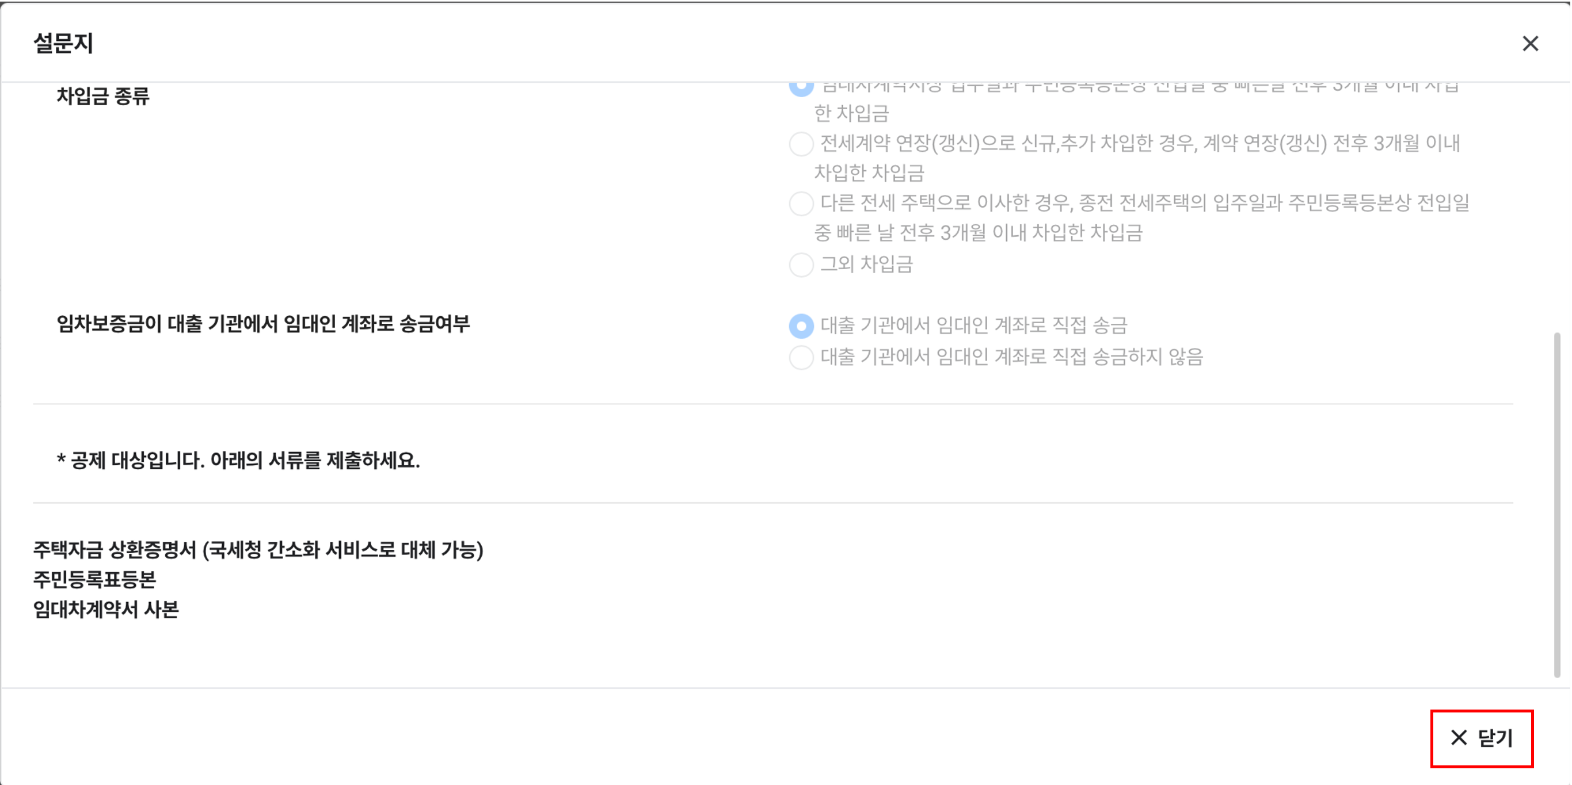The width and height of the screenshot is (1572, 785).
Task: Select the 전세계약 연장(갱신) radio button
Action: click(x=801, y=144)
